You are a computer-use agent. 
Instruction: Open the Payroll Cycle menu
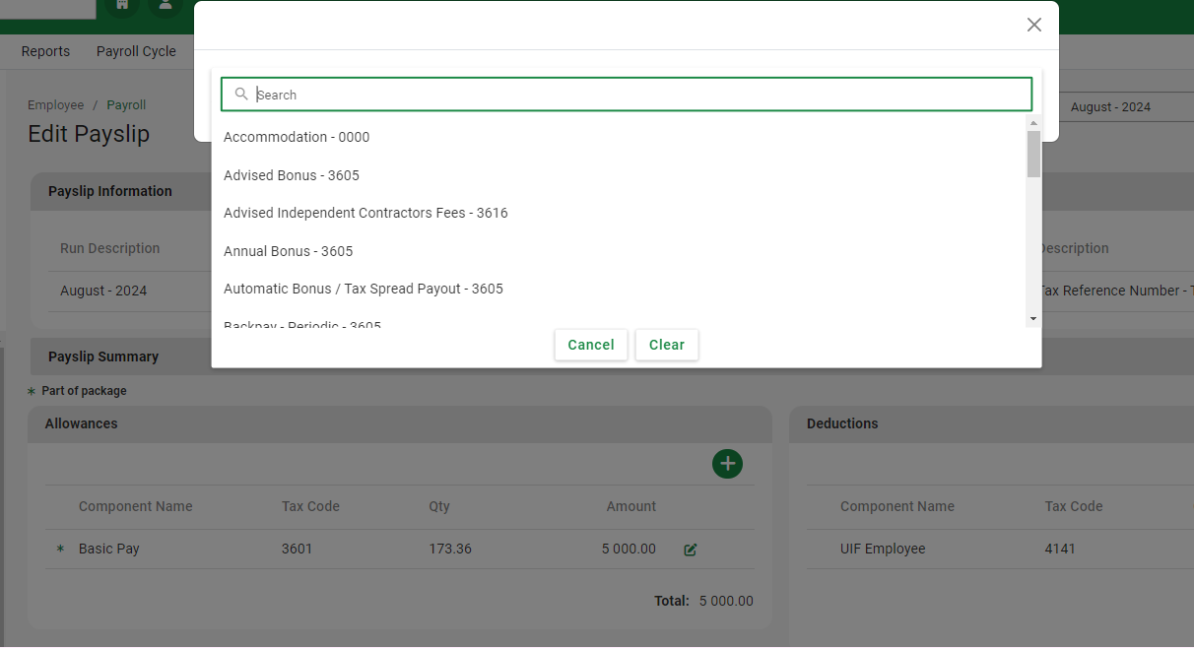pos(136,51)
